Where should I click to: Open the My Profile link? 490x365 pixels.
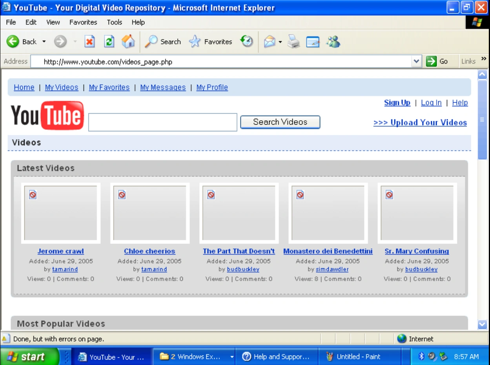[x=212, y=87]
